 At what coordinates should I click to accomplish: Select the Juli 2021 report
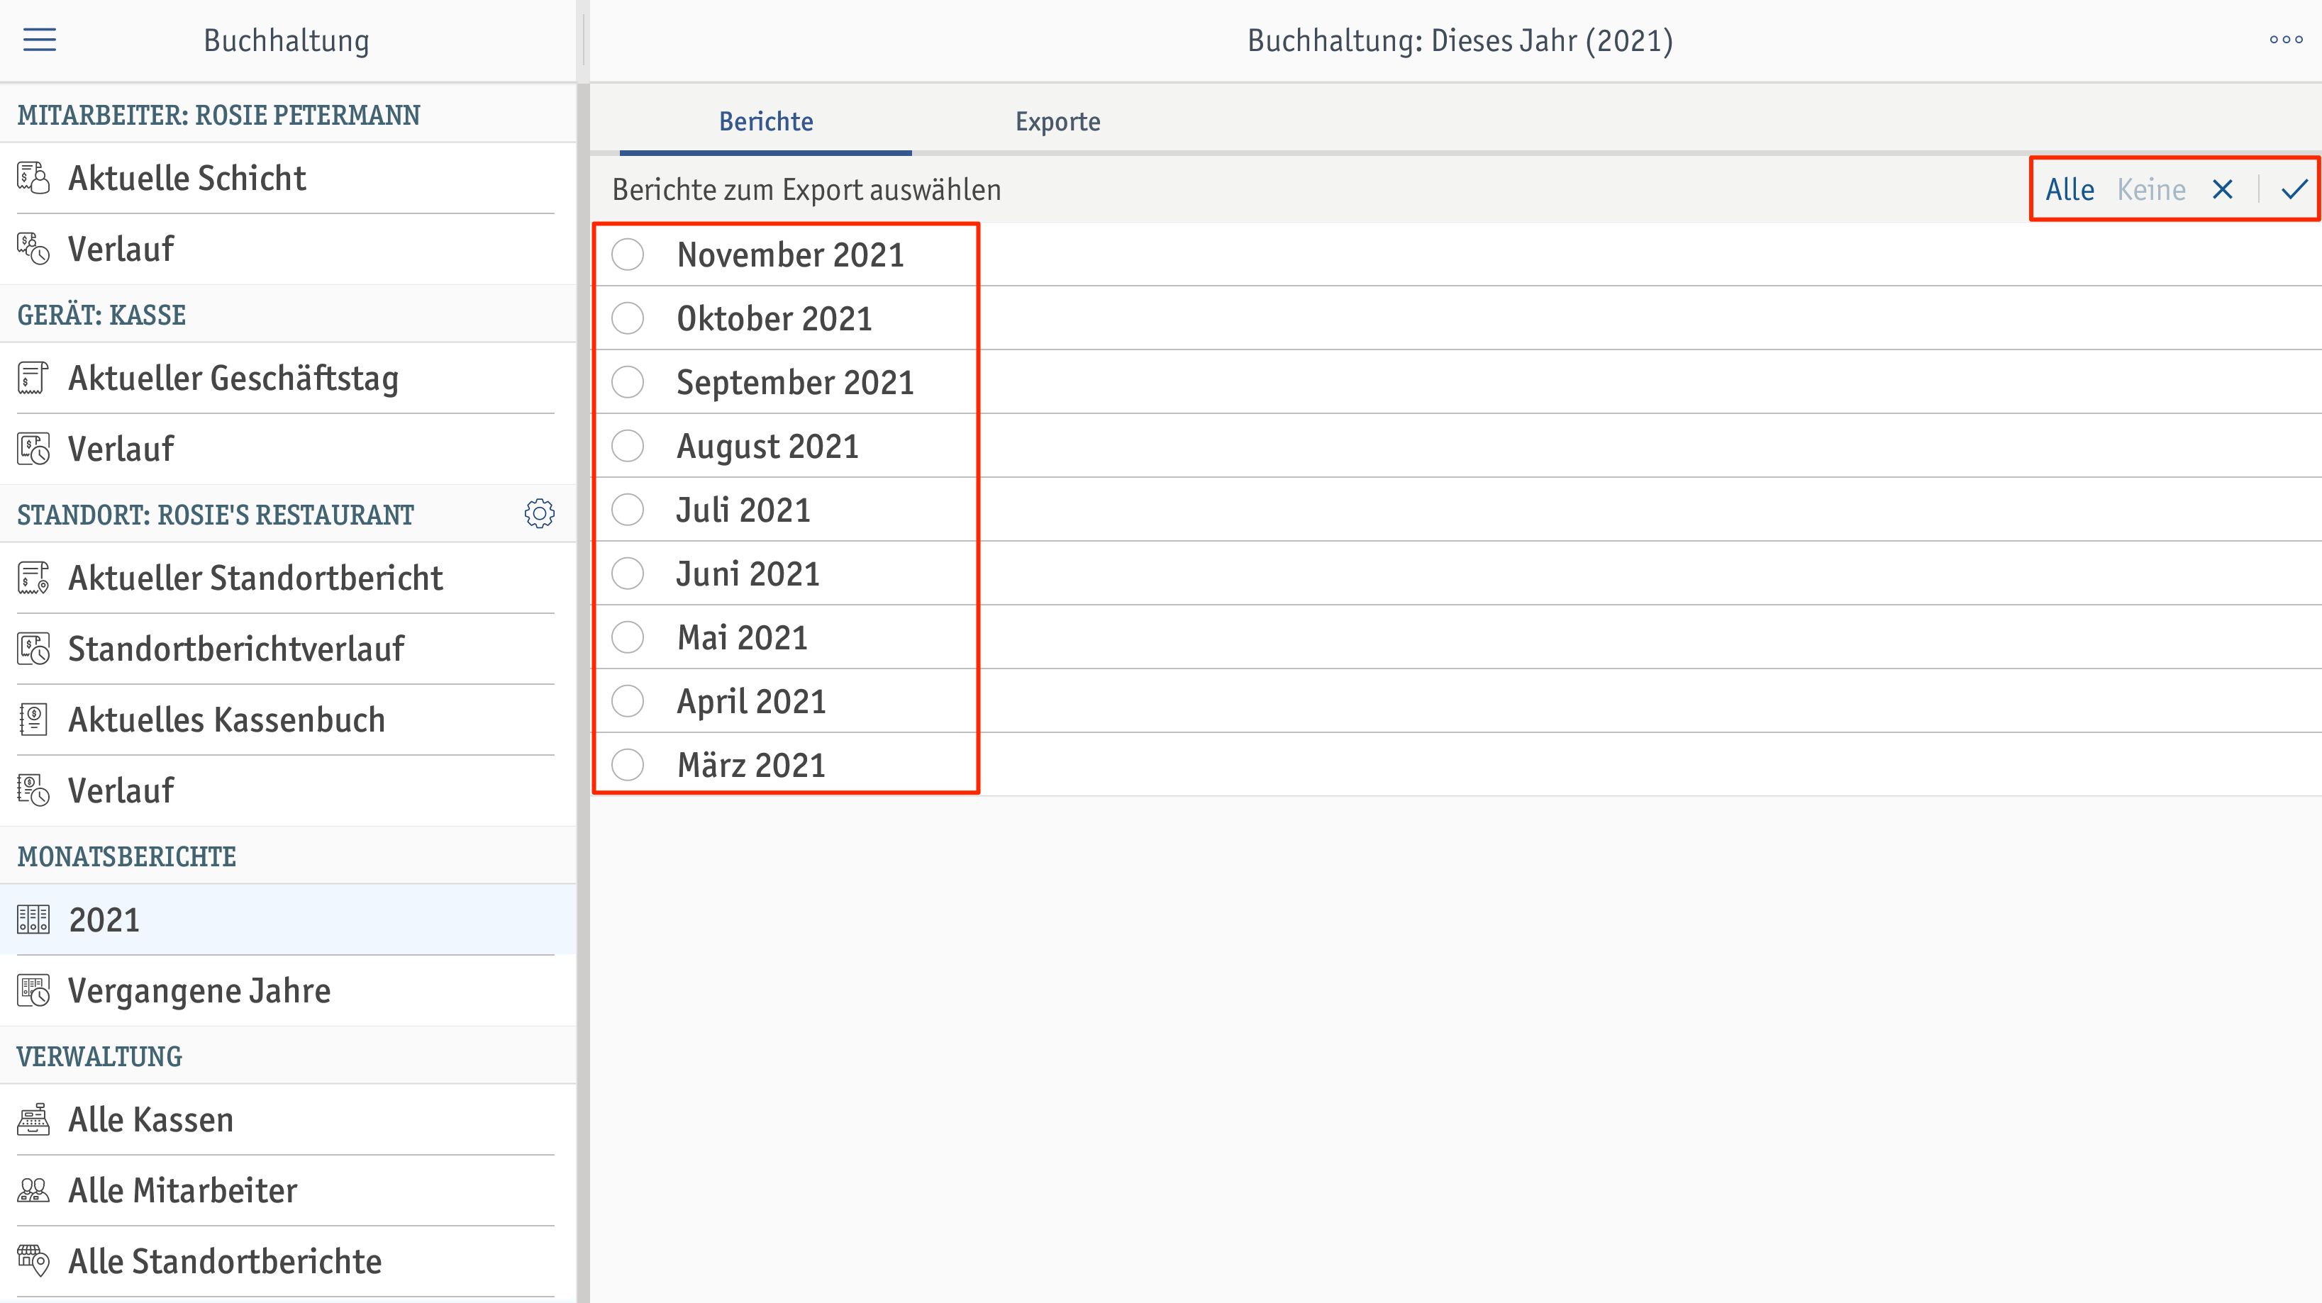pos(628,510)
